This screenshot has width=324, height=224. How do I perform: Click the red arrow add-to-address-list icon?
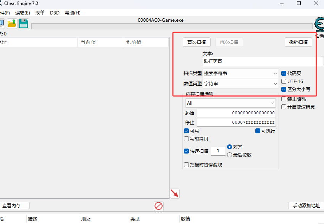coord(175,194)
